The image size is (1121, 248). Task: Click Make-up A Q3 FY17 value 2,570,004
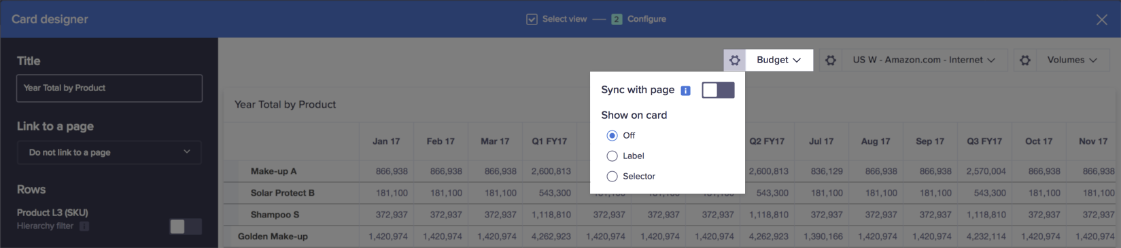click(986, 171)
